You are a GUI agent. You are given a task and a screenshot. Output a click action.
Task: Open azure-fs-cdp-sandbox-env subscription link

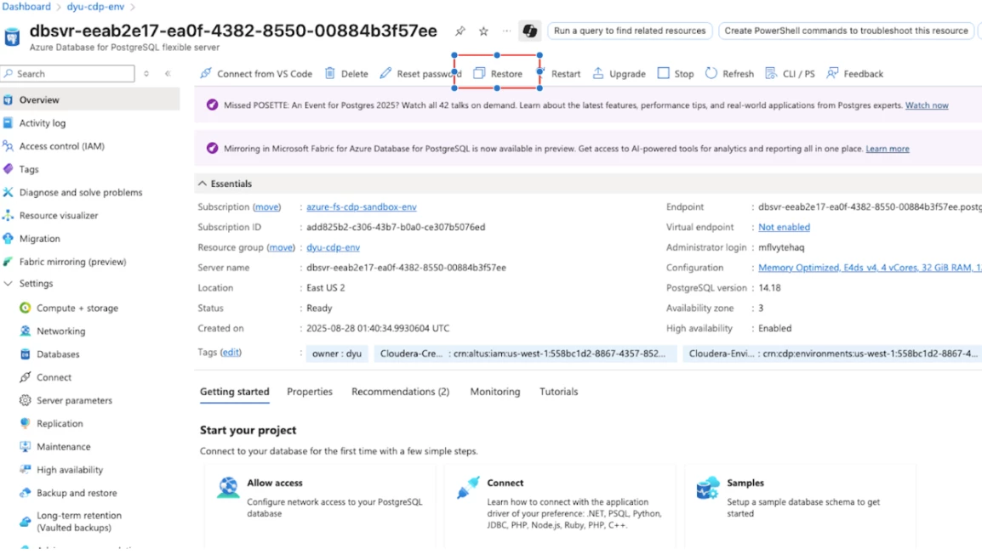362,207
